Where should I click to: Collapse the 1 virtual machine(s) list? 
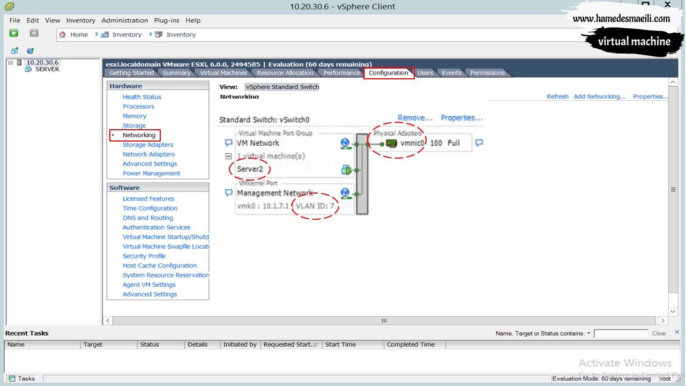(228, 156)
